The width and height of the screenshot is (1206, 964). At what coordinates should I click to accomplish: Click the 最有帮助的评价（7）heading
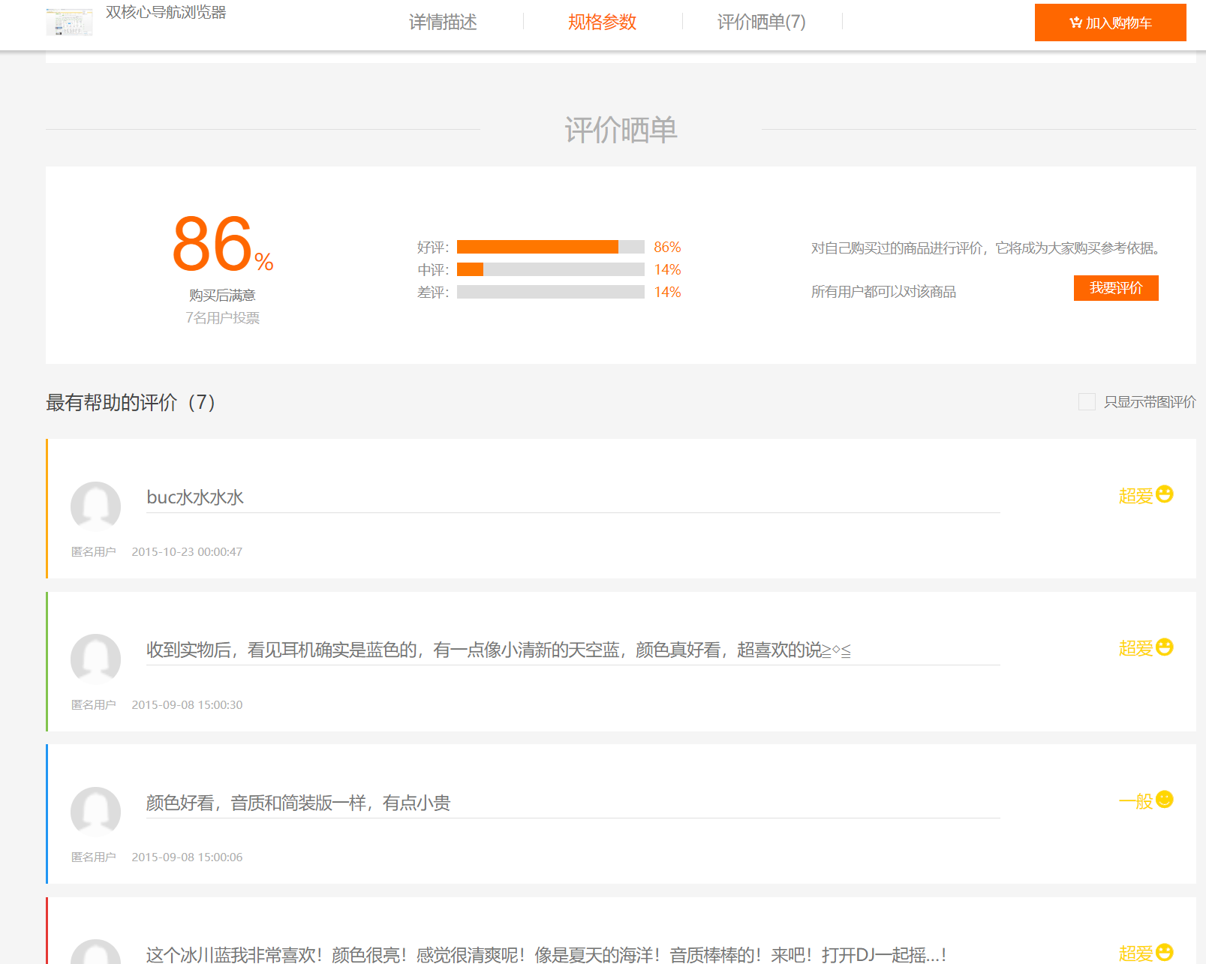pyautogui.click(x=131, y=403)
